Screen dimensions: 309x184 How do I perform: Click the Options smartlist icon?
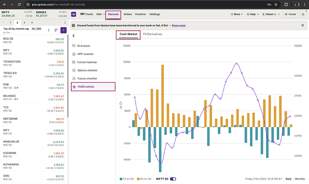coord(74,70)
